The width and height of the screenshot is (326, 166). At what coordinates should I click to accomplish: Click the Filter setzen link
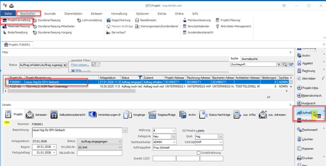click(80, 65)
